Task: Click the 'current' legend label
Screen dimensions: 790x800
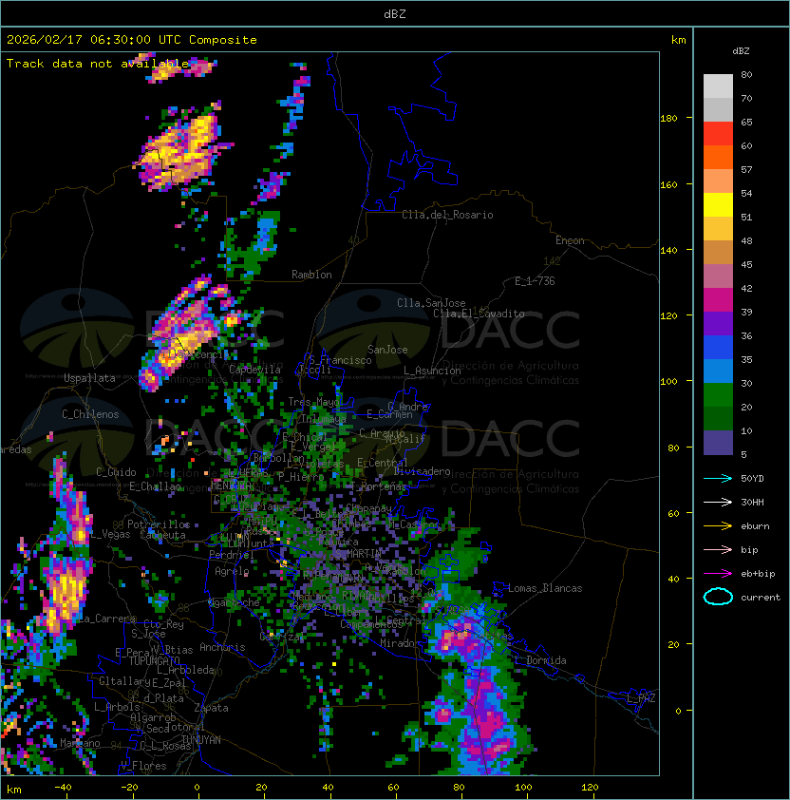Action: click(761, 597)
